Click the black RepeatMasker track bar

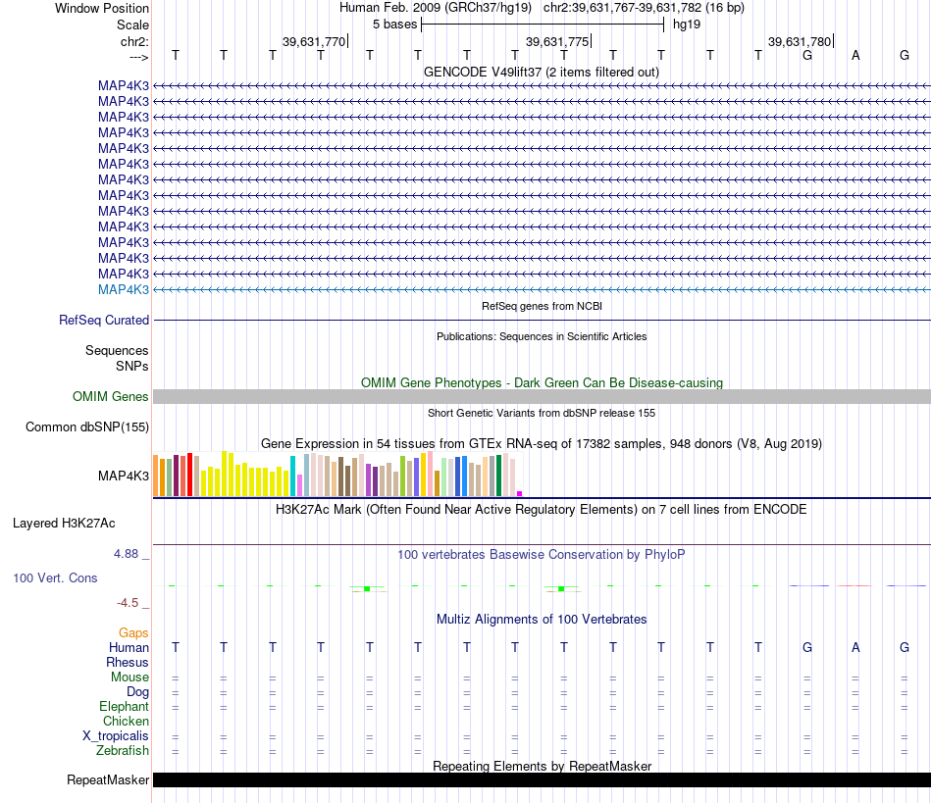tap(542, 779)
